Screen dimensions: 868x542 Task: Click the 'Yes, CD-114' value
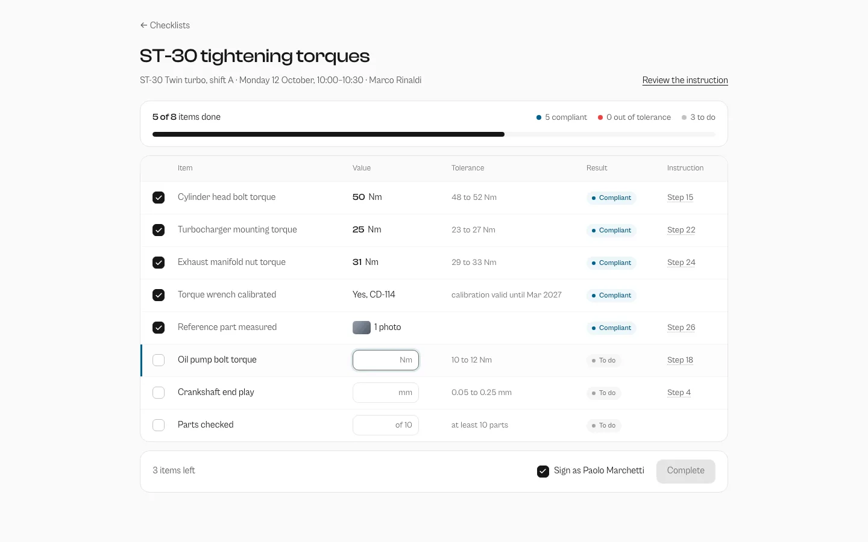click(374, 294)
